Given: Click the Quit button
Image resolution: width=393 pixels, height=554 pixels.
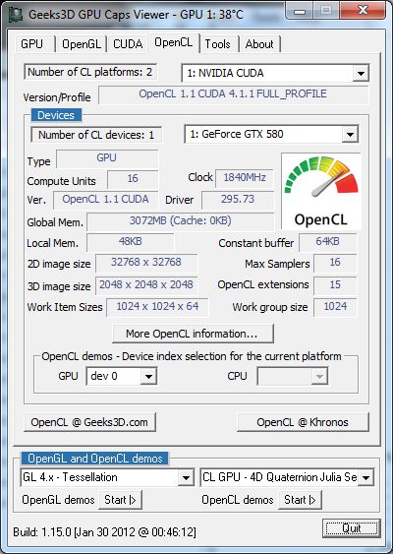Looking at the screenshot, I should [x=352, y=528].
